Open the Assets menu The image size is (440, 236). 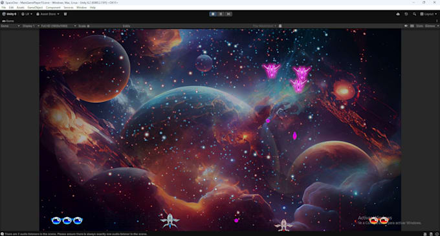point(21,8)
